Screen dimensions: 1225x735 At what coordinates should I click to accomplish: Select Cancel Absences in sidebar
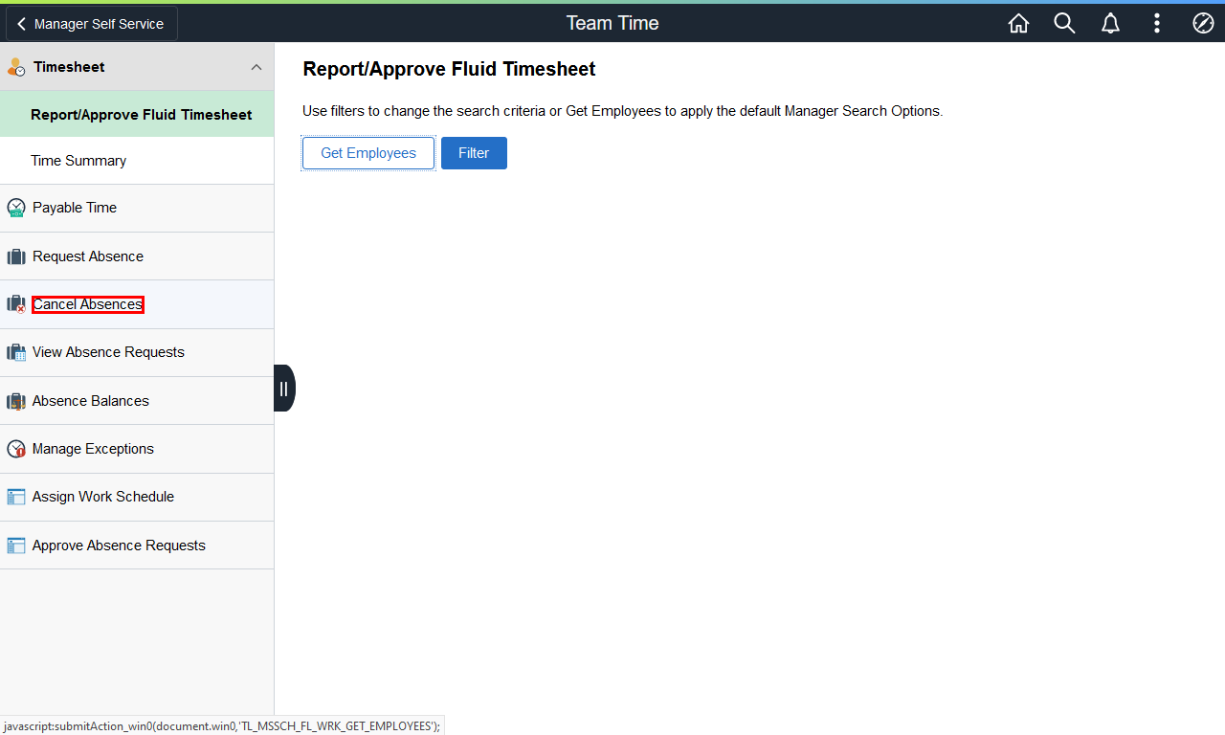coord(137,304)
